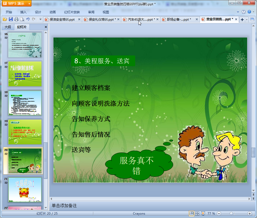Open the help question mark icon

[x=249, y=12]
